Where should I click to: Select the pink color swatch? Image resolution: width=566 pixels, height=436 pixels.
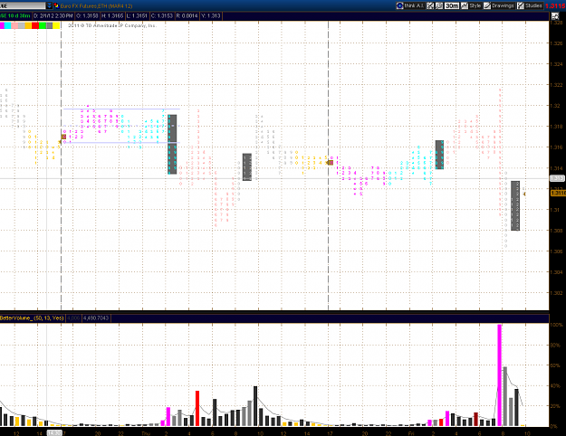tap(14, 25)
